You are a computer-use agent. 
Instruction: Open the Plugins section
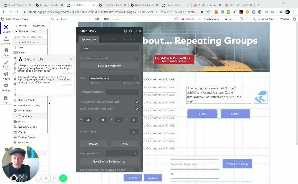click(x=6, y=76)
